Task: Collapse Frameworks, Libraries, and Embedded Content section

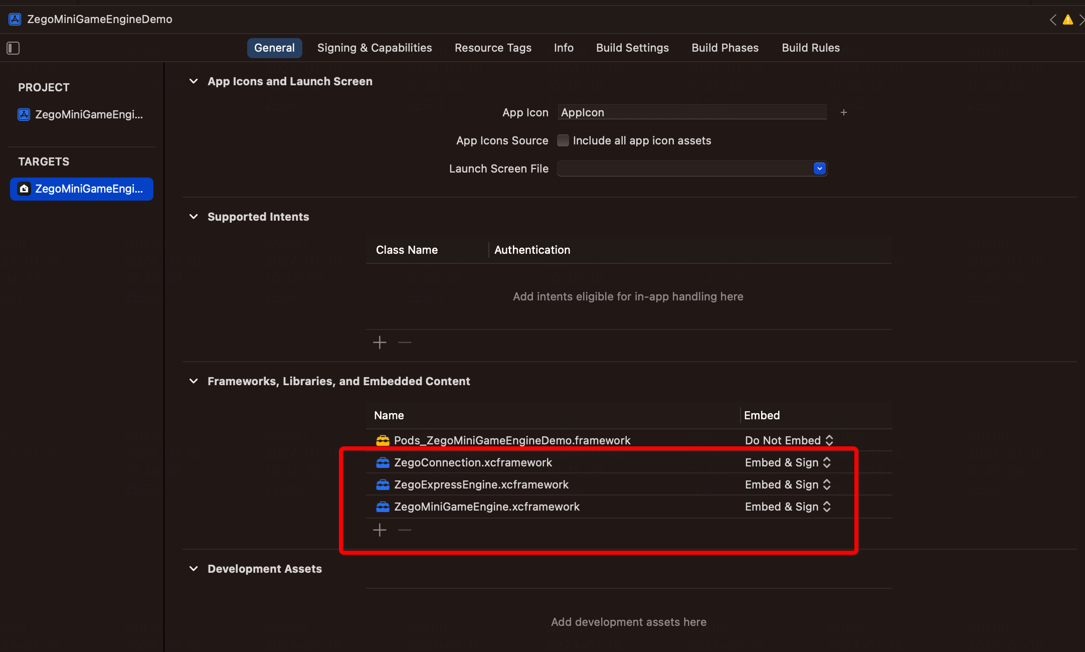Action: 194,381
